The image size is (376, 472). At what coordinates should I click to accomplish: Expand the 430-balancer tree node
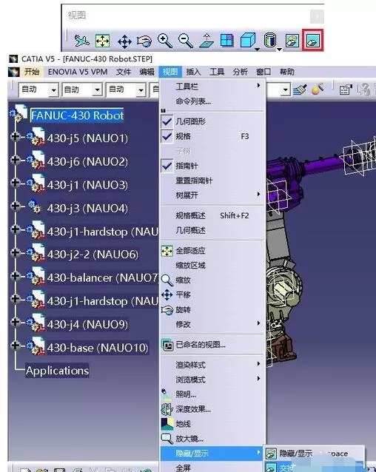15,276
